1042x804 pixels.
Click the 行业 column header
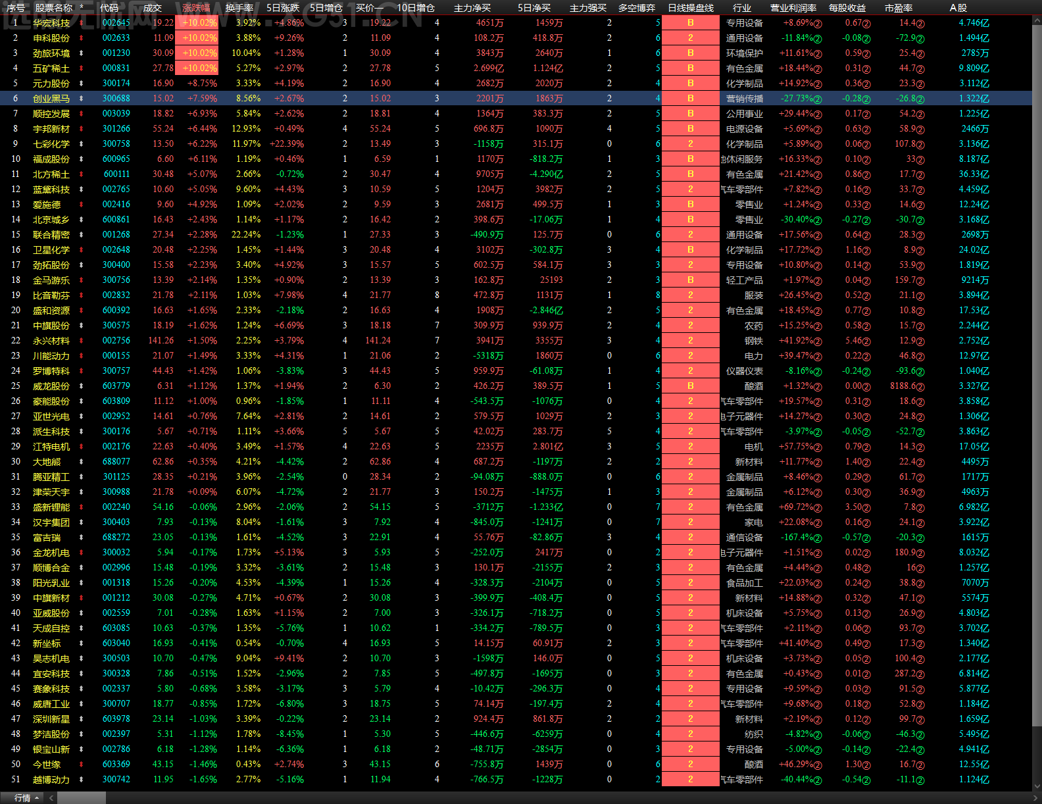pyautogui.click(x=742, y=8)
